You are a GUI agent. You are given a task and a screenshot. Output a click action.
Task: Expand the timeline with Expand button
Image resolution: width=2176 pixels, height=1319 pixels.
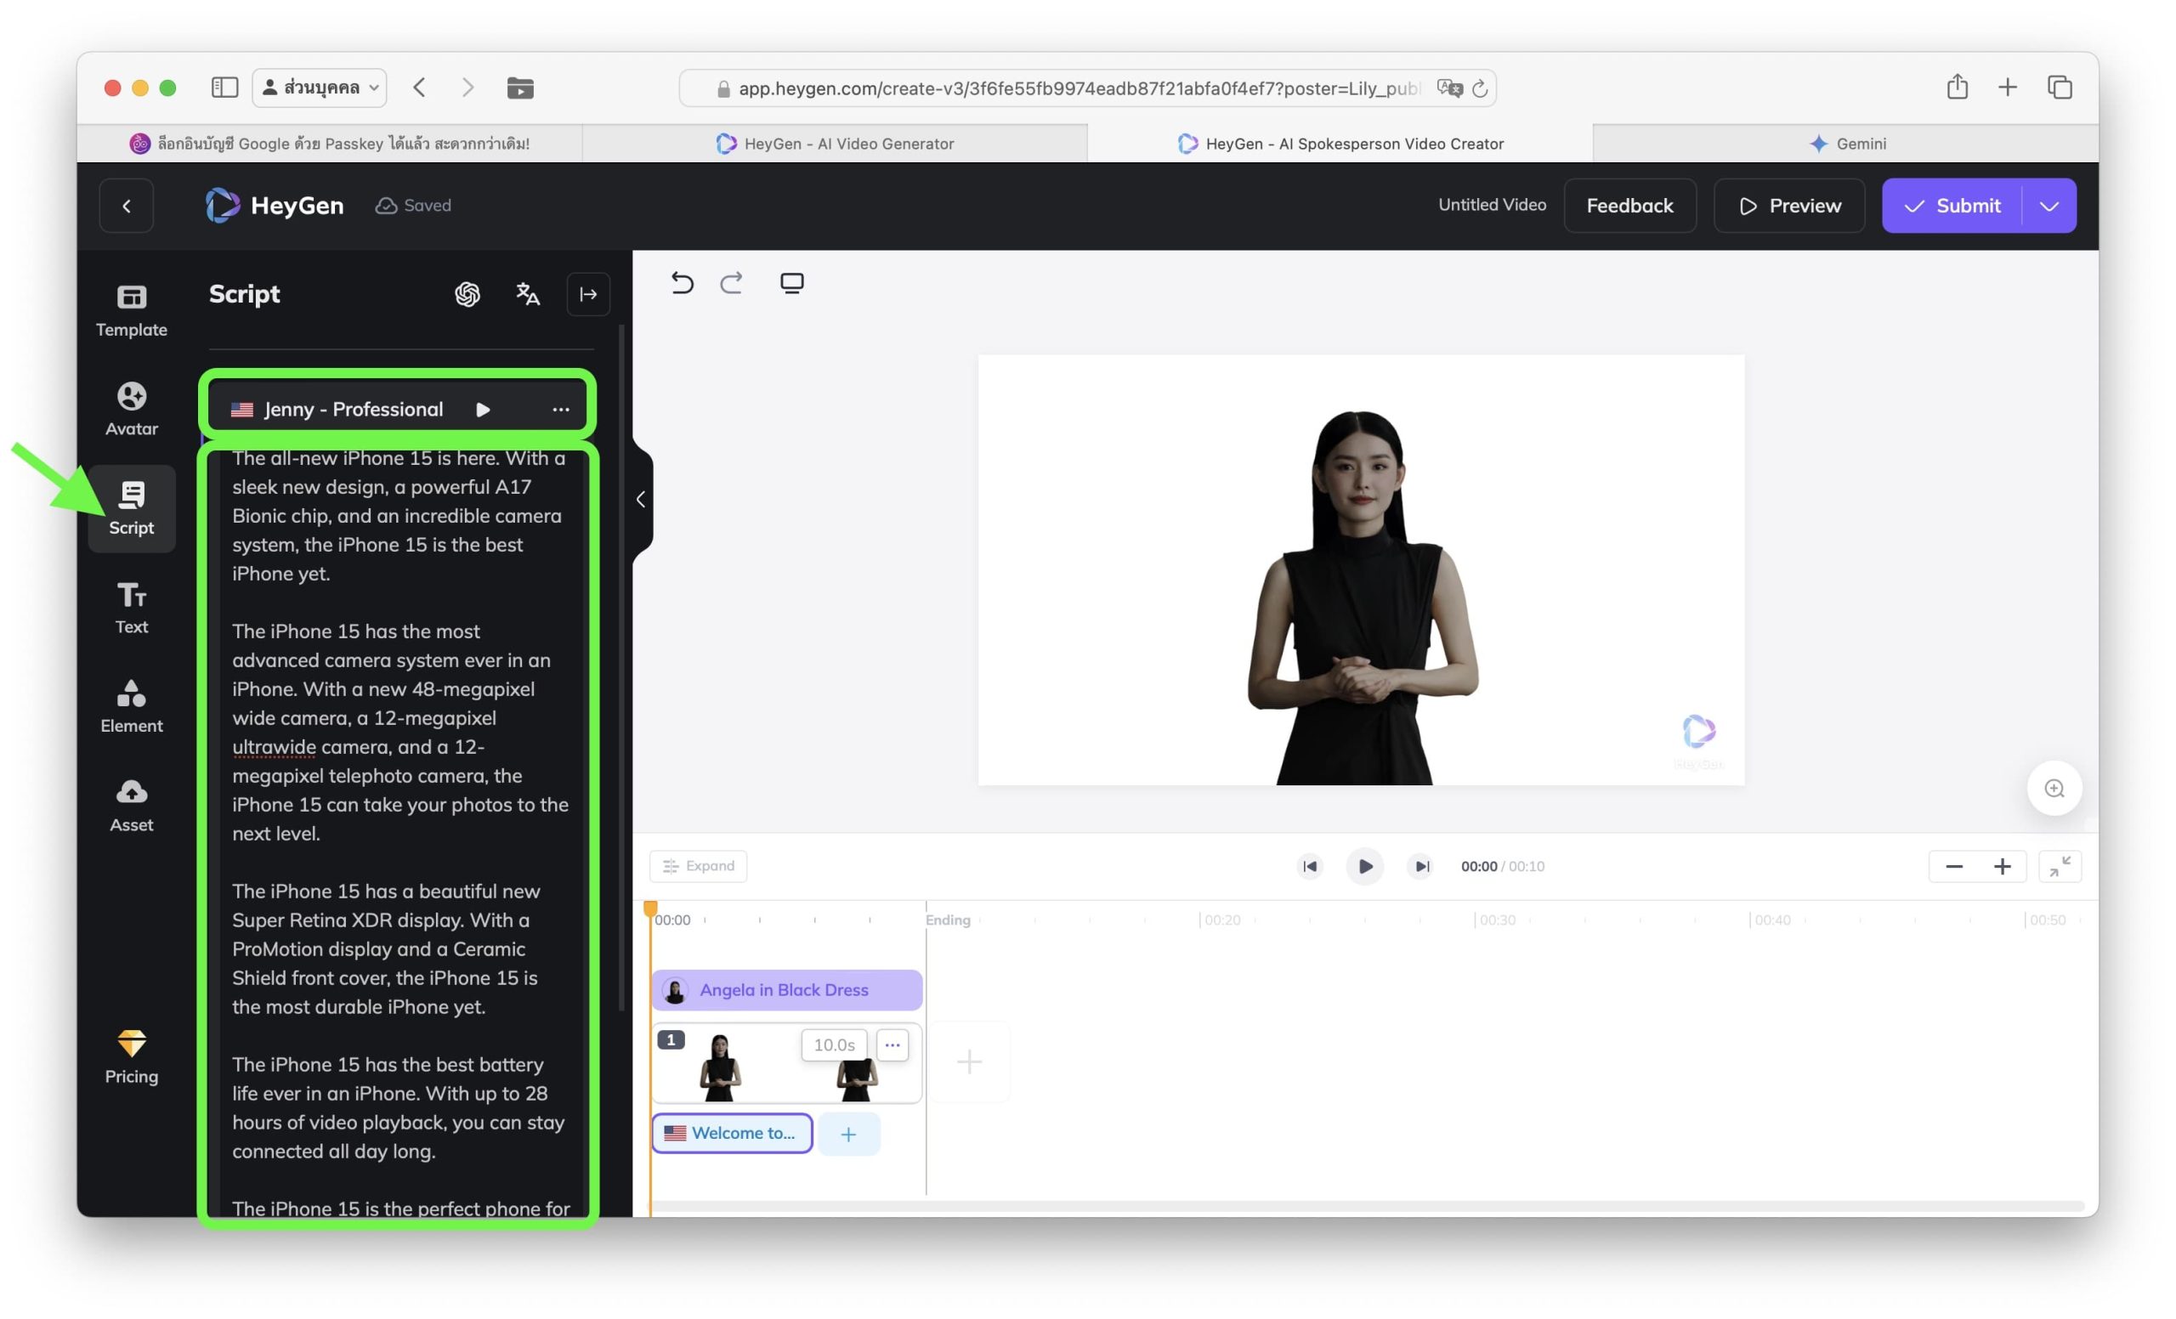coord(698,866)
